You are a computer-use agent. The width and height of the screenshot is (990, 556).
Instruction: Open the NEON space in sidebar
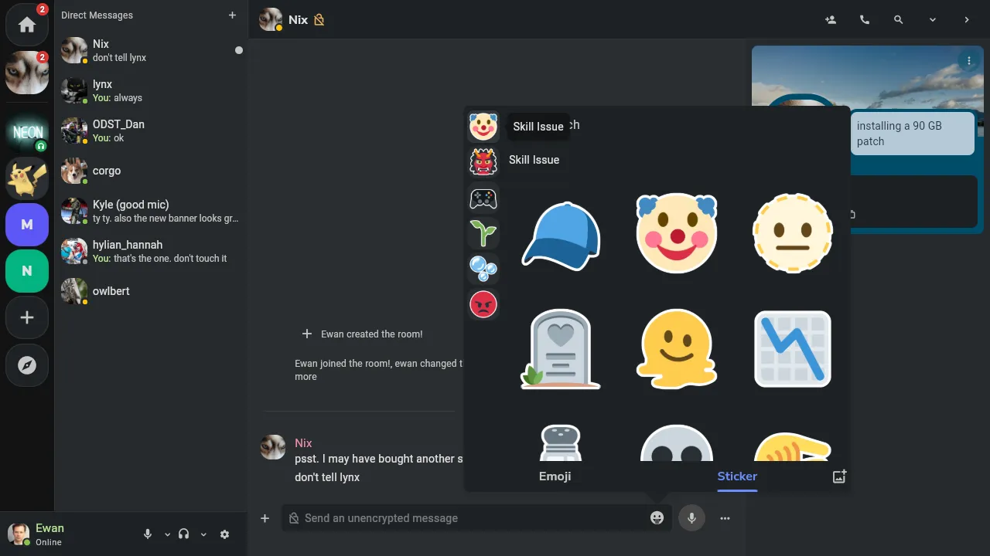[27, 133]
